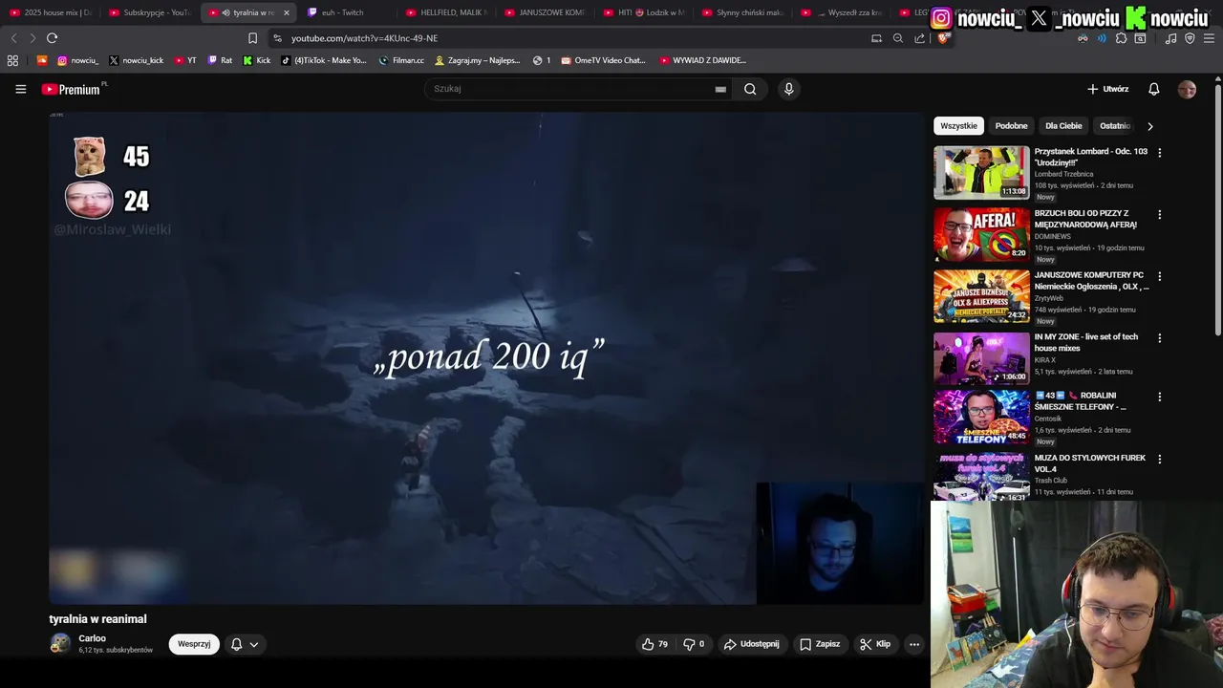Click the YouTube search magnifier button
1223x688 pixels.
coord(750,89)
